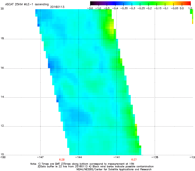Click longitude label -141 on bottom axis

click(117, 157)
